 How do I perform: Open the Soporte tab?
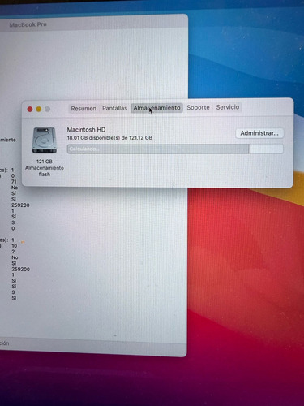click(198, 107)
